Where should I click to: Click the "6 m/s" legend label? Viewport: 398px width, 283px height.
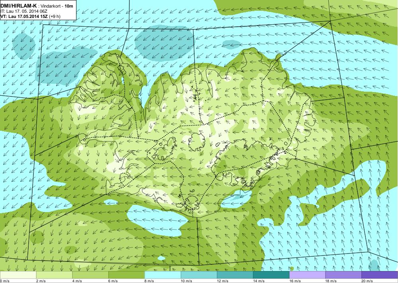point(113,281)
